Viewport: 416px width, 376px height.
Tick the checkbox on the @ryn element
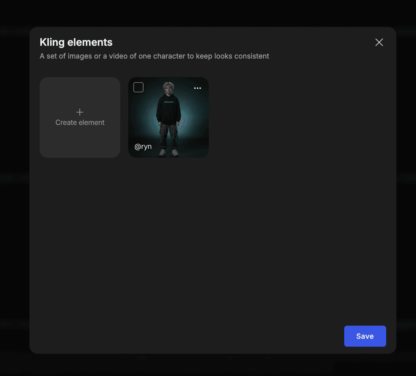[x=138, y=88]
